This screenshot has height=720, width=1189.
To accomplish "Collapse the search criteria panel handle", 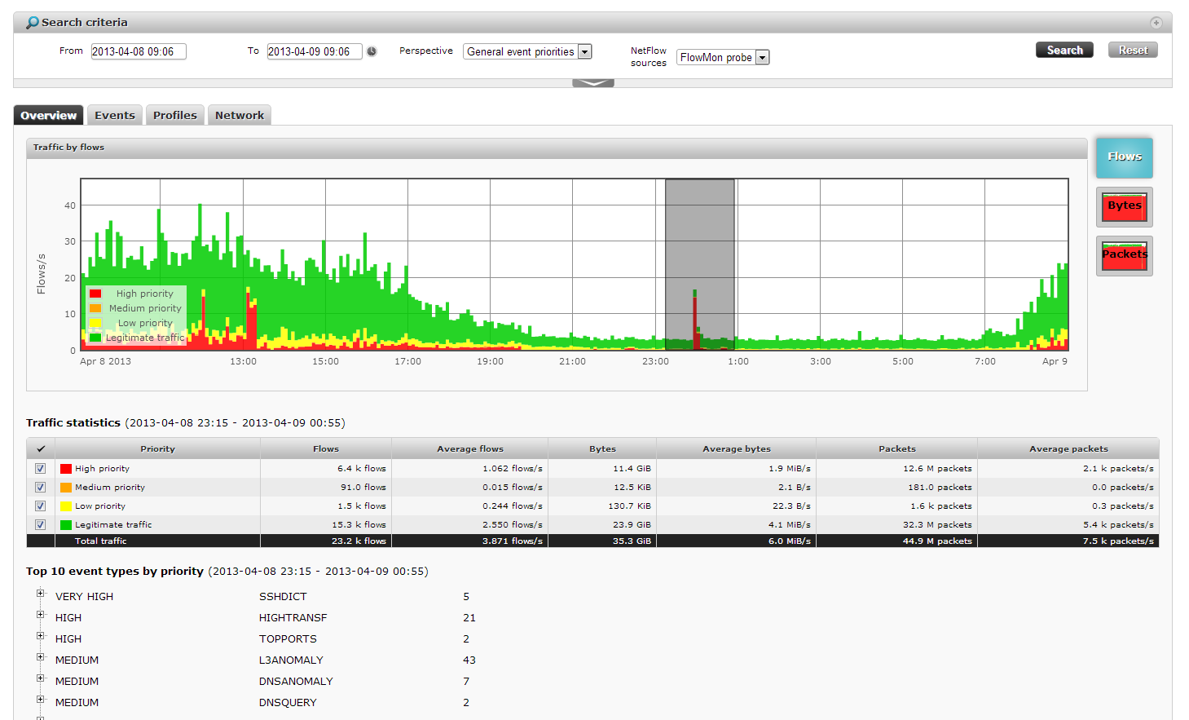I will 592,83.
